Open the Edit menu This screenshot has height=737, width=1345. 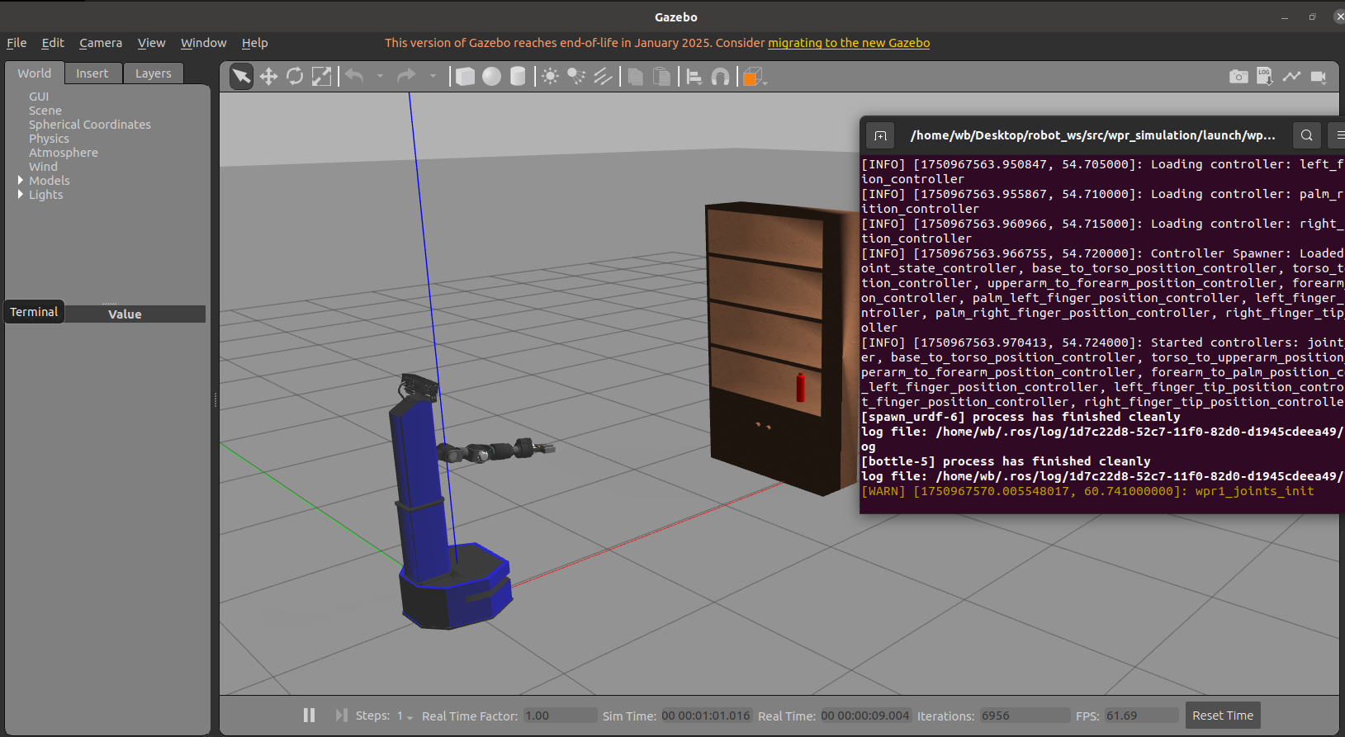point(53,43)
